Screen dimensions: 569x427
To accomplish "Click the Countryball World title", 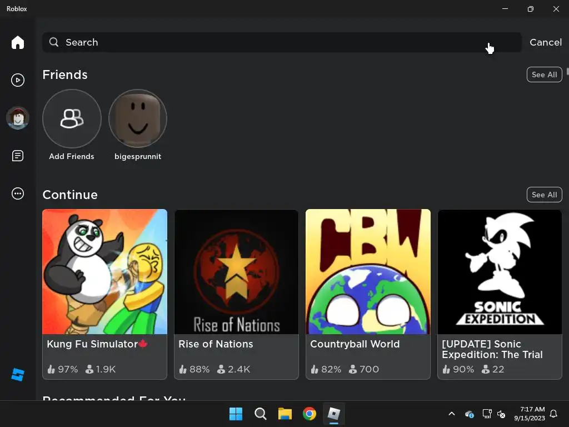I will (355, 344).
